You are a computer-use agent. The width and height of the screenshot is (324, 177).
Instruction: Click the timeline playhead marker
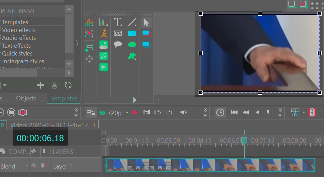(x=244, y=141)
